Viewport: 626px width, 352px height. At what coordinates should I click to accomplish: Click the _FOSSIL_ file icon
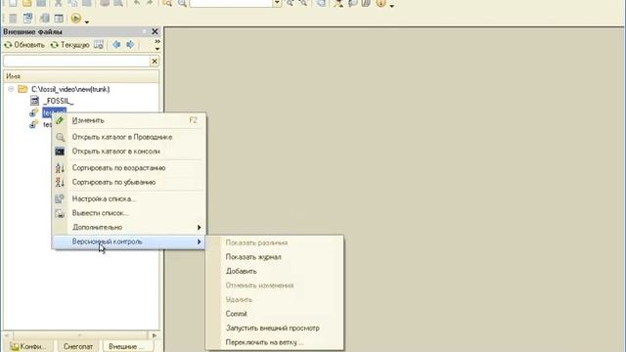pyautogui.click(x=35, y=101)
